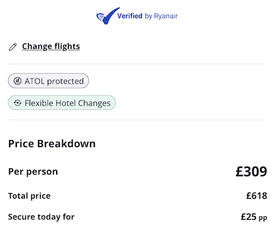Click the Flexible Hotel Changes text label
Screen dimensions: 274x230
(x=68, y=103)
